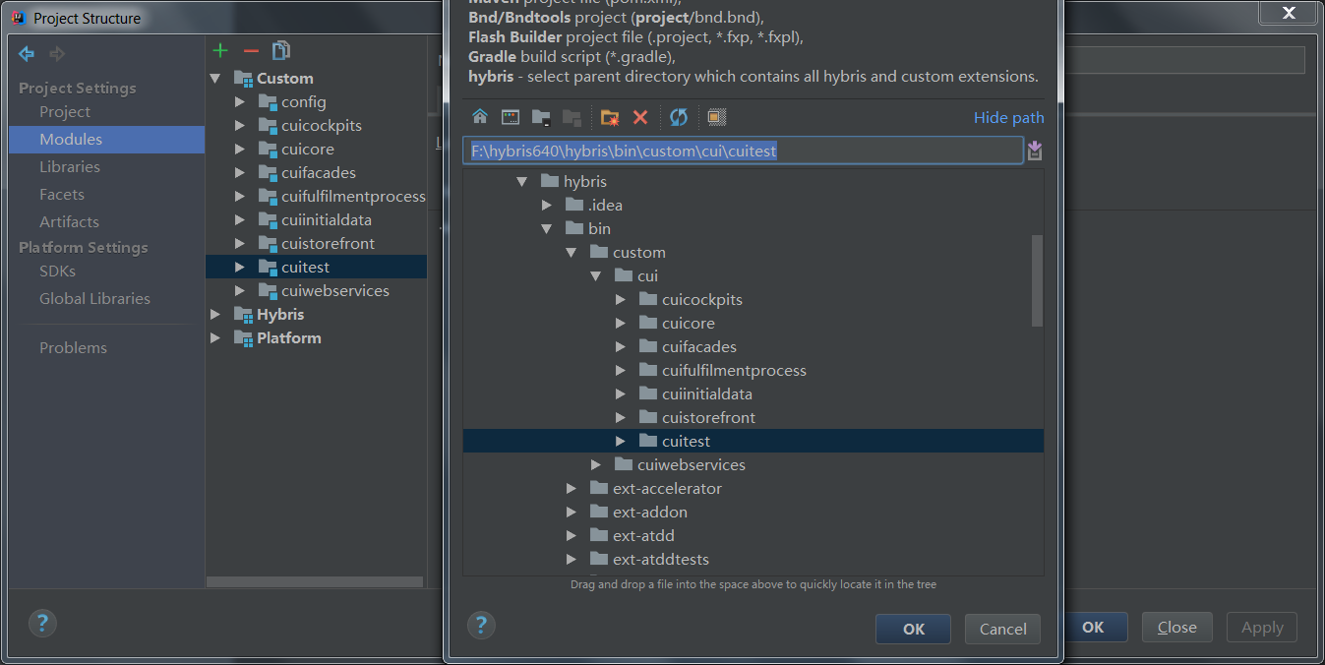Click the Copy module icon
Screen dimensions: 1325x665
[x=281, y=50]
